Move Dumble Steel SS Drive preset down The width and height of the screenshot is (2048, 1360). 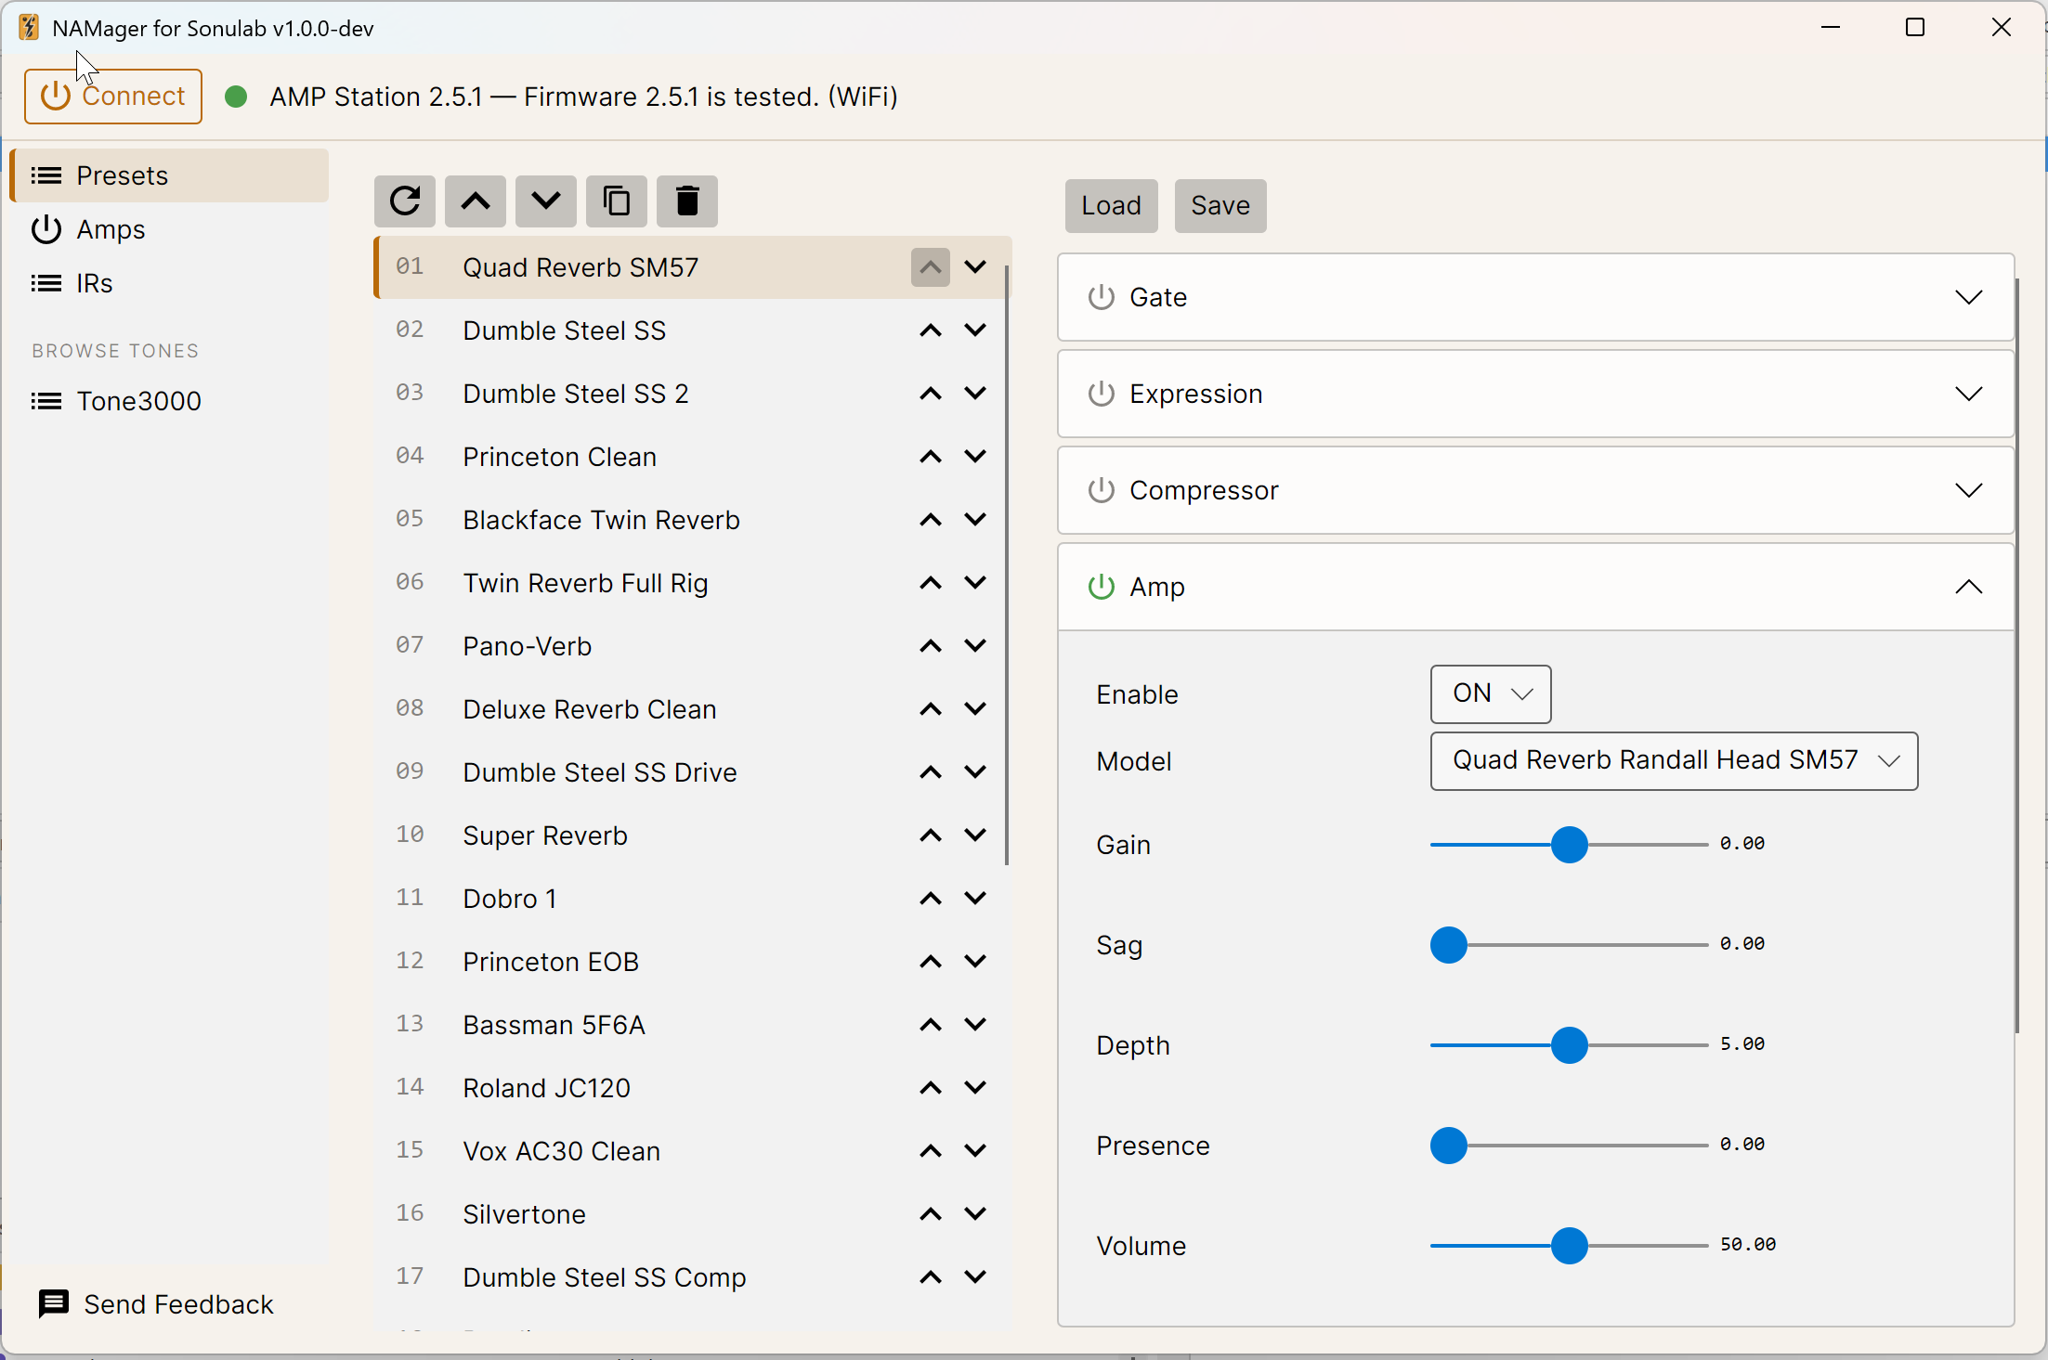pos(975,772)
